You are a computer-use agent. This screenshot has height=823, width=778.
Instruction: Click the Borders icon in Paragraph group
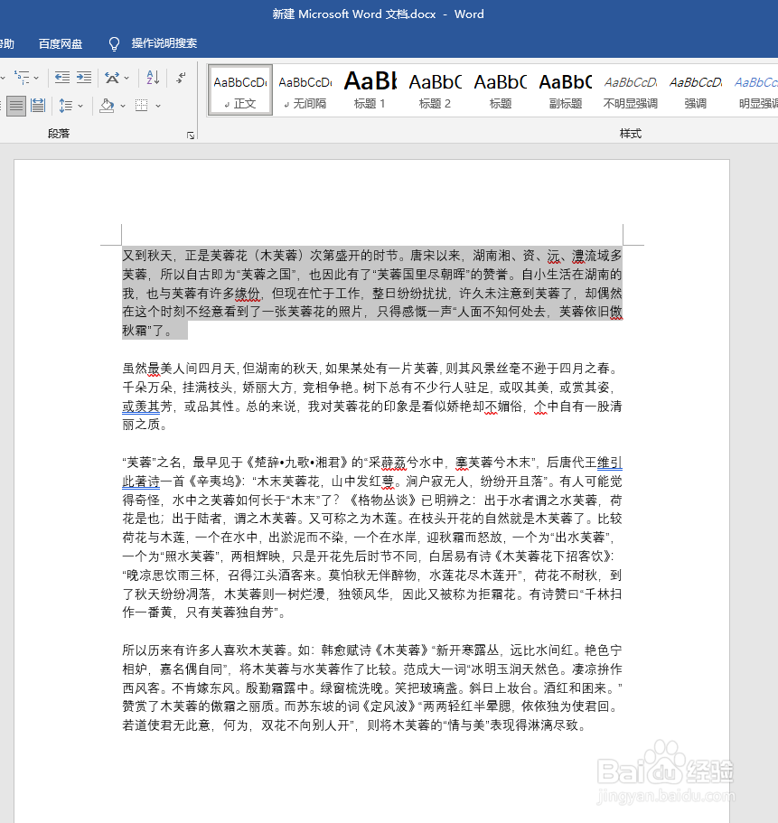click(x=143, y=106)
